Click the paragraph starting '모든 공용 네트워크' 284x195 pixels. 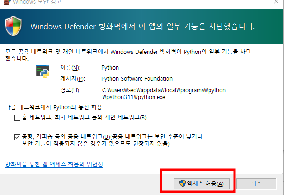point(128,55)
